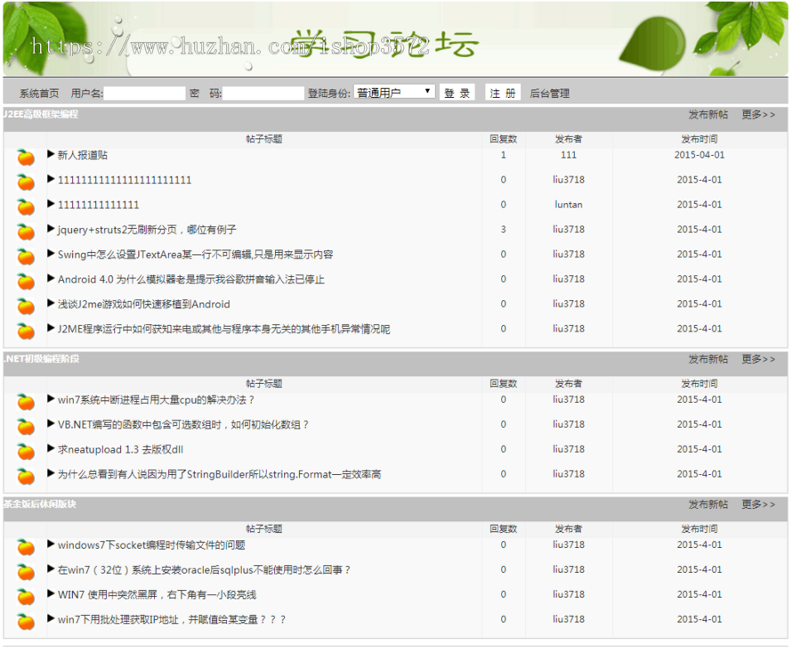
Task: Click orange icon beside J2ME程序运行 post
Action: click(x=26, y=331)
